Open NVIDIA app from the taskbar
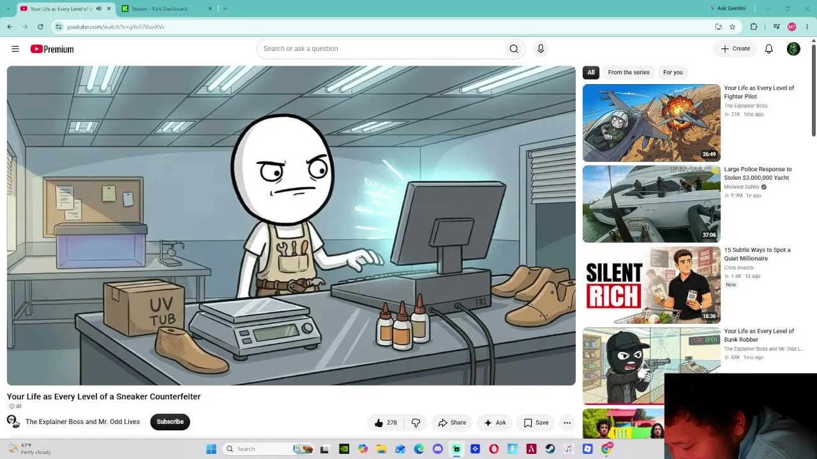Screen dimensions: 817x459 [344, 449]
